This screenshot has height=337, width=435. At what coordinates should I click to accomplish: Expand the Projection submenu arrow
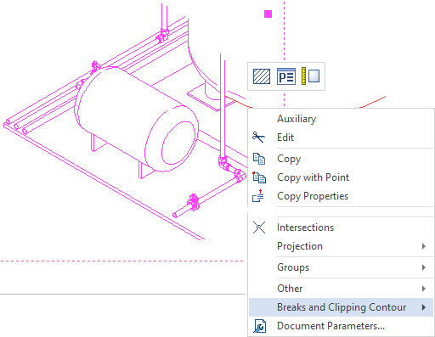(424, 246)
